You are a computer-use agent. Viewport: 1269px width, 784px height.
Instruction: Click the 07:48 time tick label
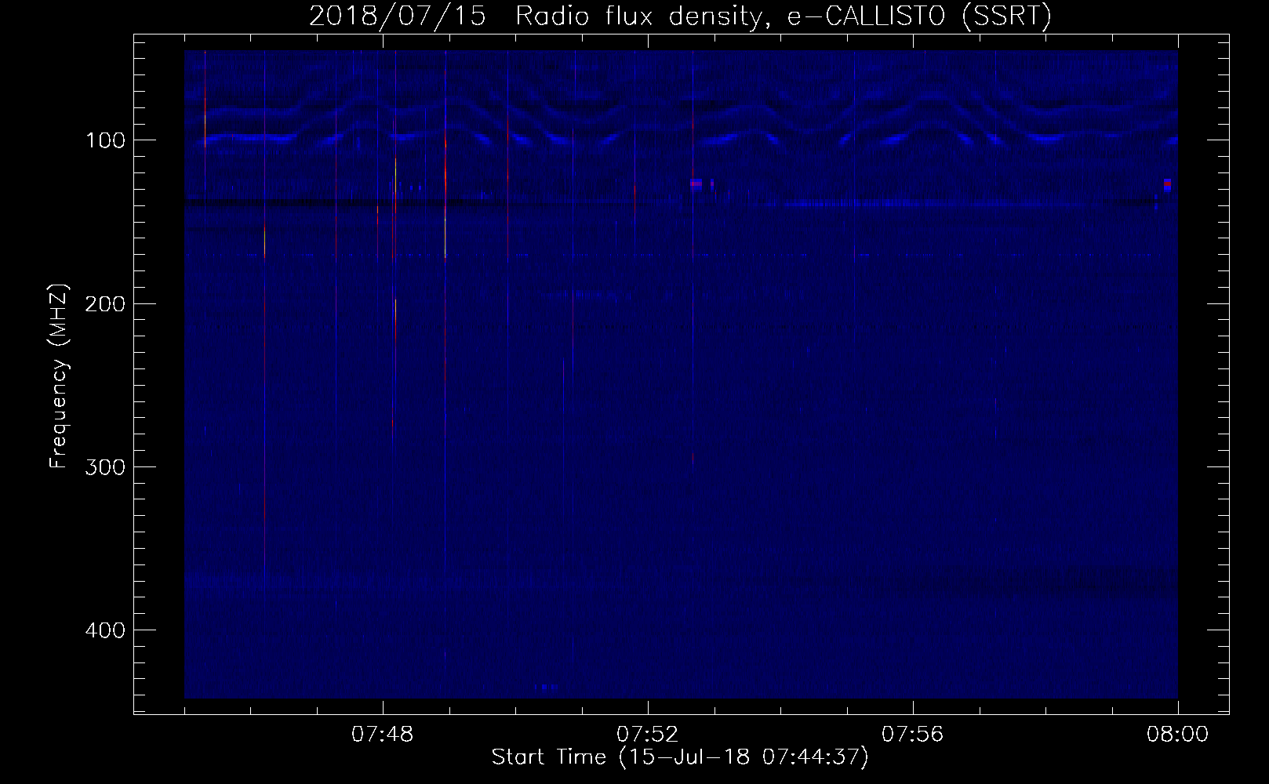click(x=383, y=735)
